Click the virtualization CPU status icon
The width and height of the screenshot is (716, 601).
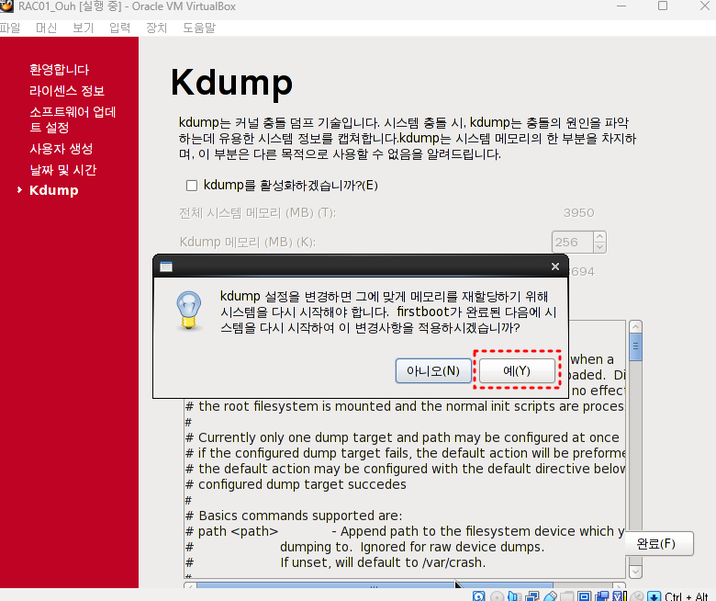pyautogui.click(x=620, y=596)
